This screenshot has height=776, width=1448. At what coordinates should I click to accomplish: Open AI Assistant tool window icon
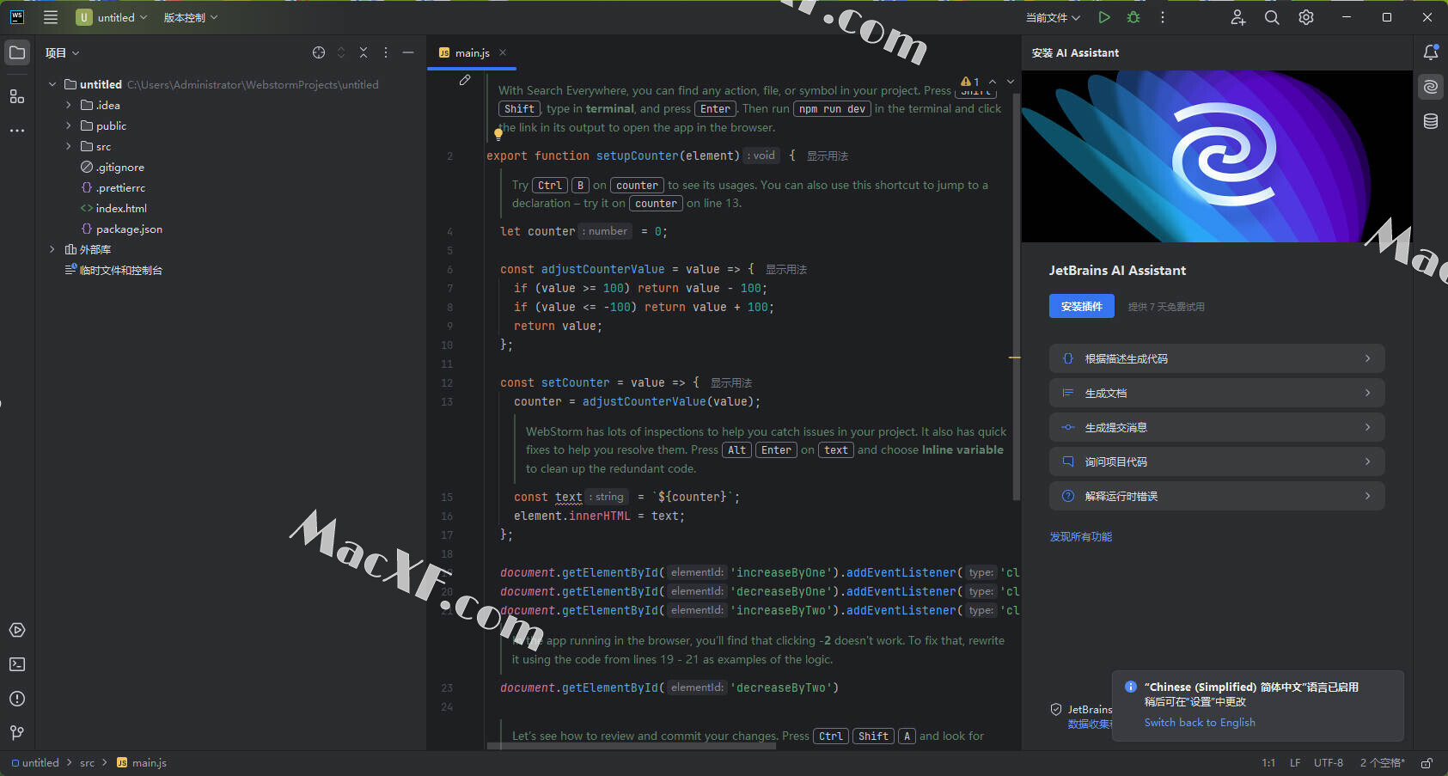(x=1431, y=87)
